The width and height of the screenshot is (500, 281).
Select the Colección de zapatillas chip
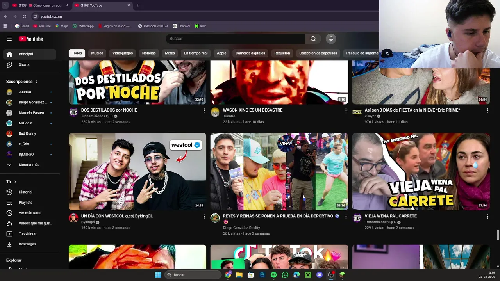click(318, 53)
